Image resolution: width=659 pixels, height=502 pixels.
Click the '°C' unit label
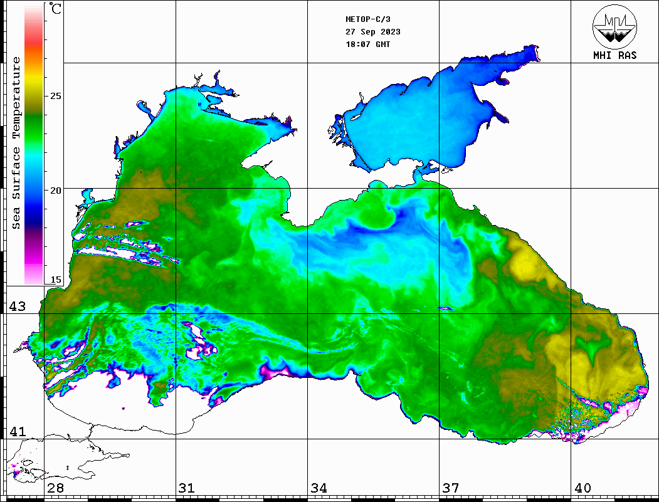tap(55, 8)
